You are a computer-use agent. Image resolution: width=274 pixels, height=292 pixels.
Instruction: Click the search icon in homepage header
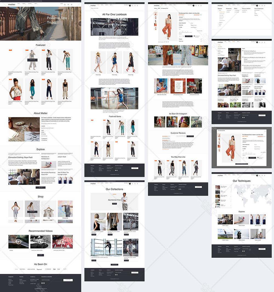pos(65,5)
